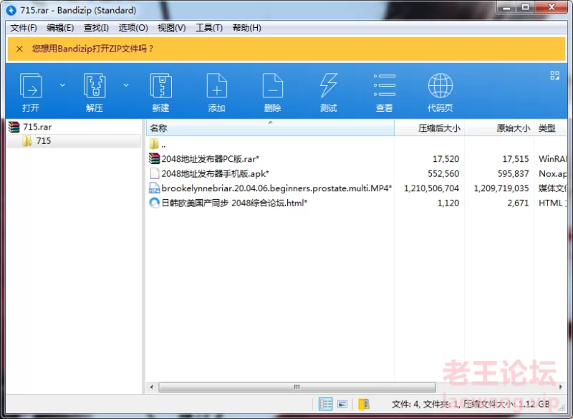Select 715.rar in the folder tree
The width and height of the screenshot is (573, 419).
[x=37, y=127]
